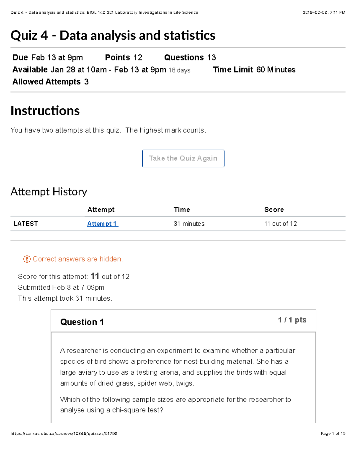
Task: Click the Page 1 of 16 footer text
Action: [333, 433]
